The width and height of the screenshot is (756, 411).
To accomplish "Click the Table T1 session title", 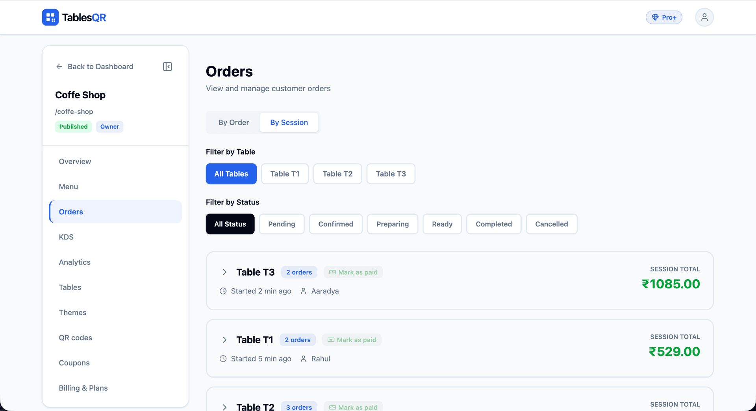I will coord(255,340).
